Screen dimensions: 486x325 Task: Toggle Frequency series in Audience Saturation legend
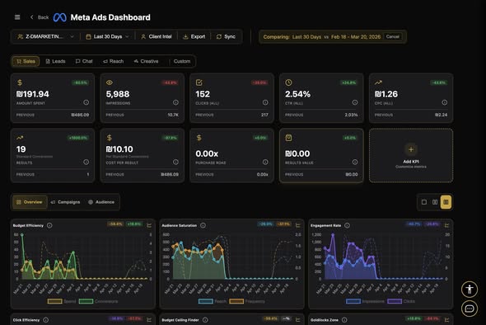coord(247,301)
